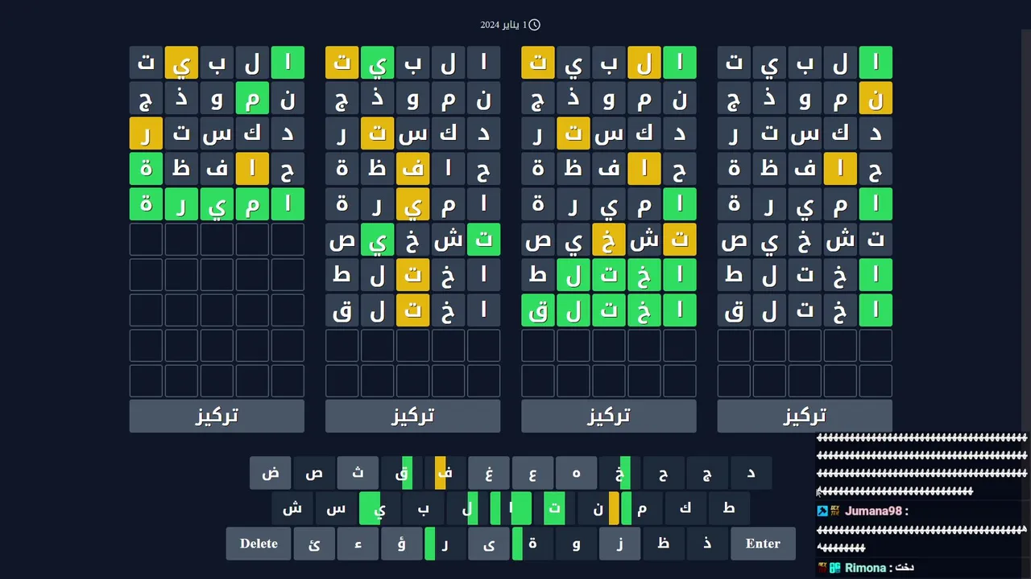Hit the ئ key on the keyboard
1031x579 pixels.
[314, 544]
